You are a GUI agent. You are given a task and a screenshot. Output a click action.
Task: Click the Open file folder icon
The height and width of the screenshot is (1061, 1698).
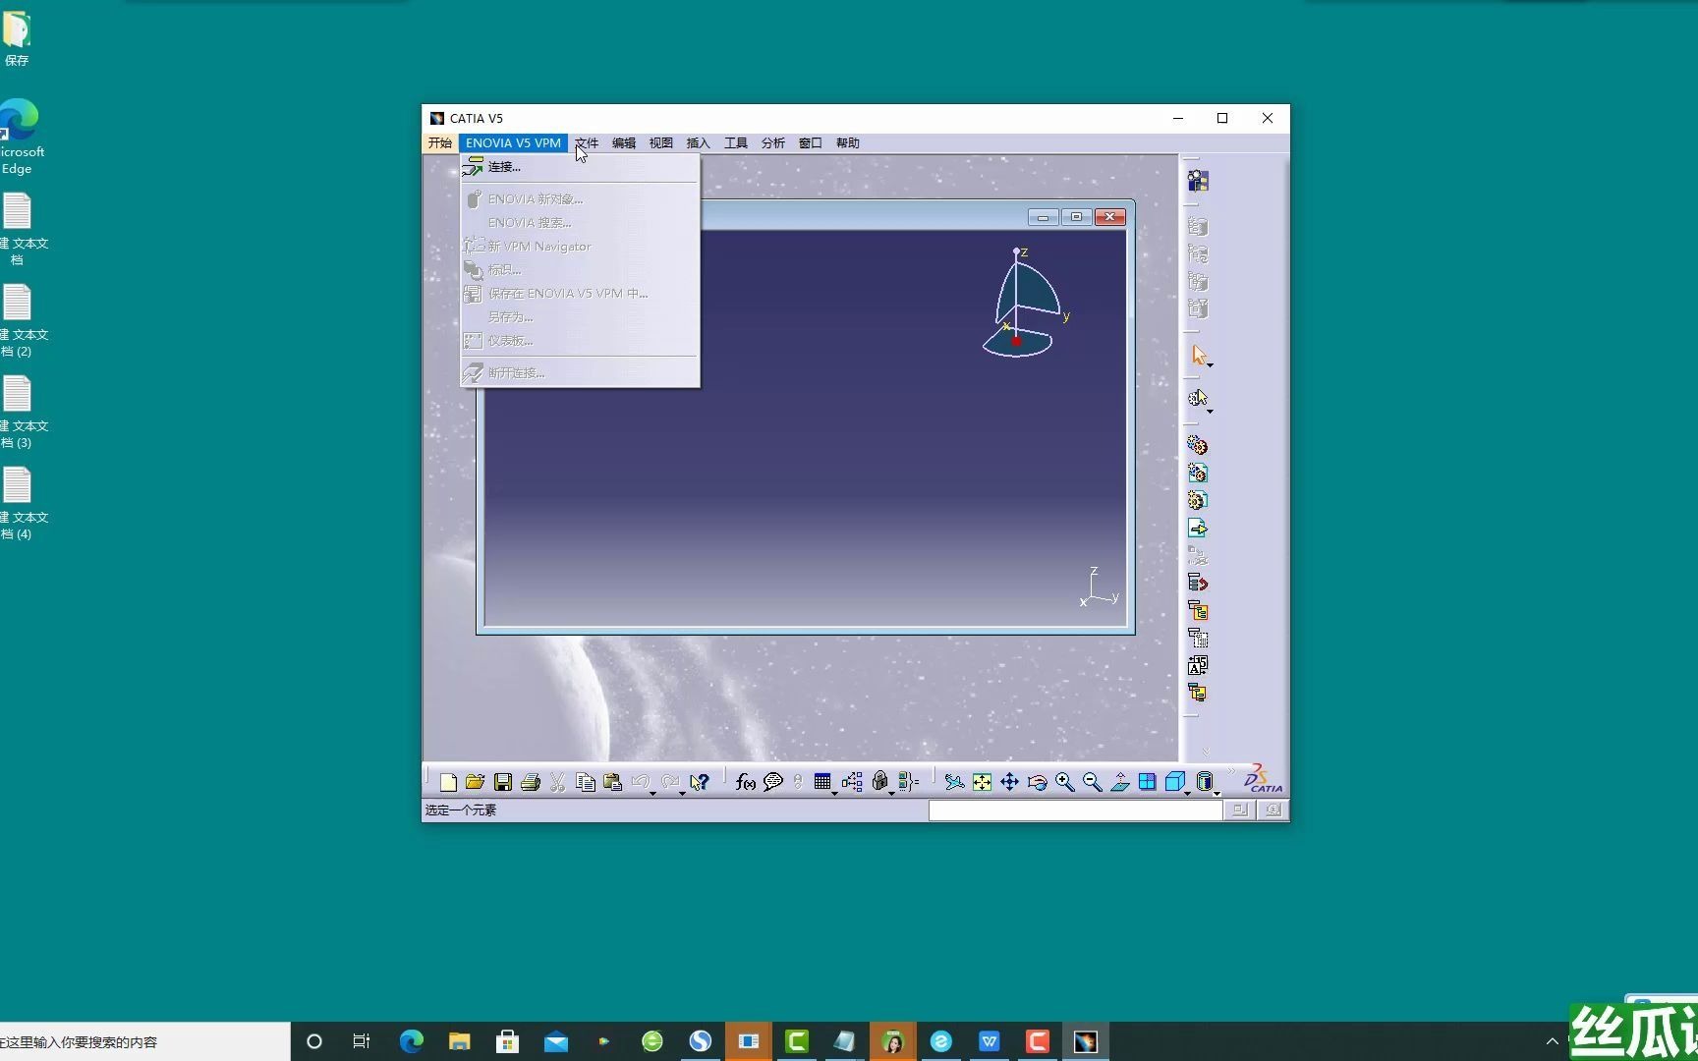pyautogui.click(x=476, y=782)
